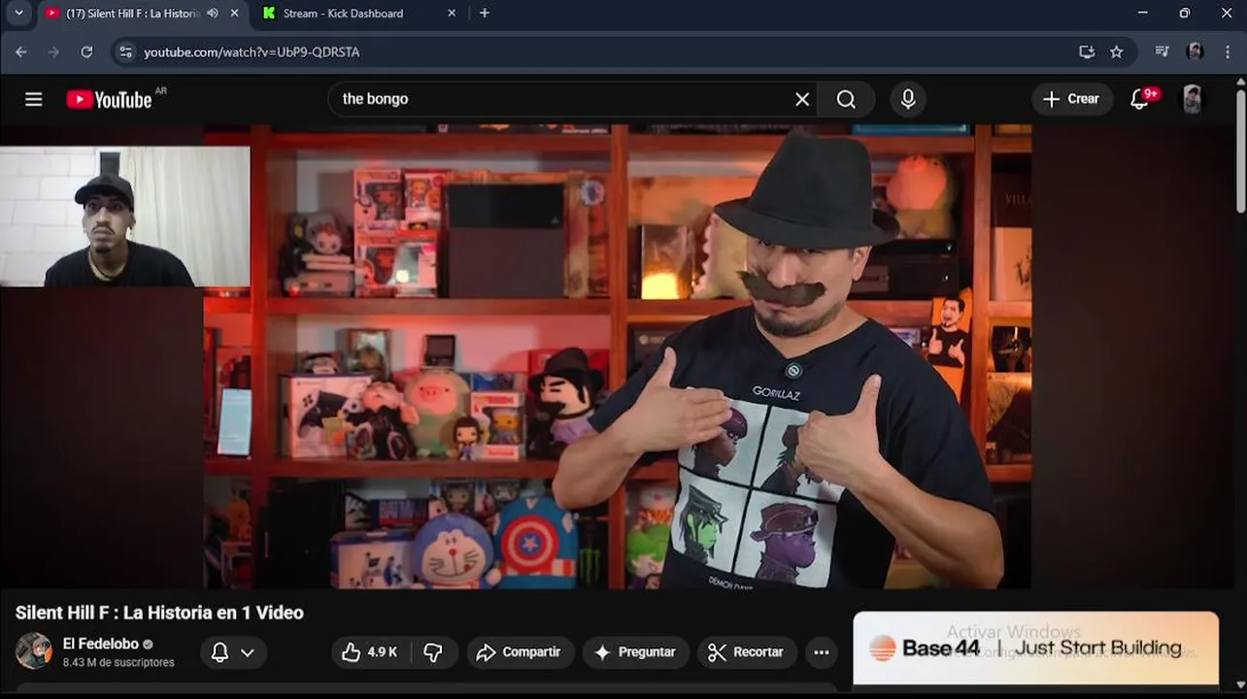Install app icon in address bar
1247x699 pixels.
(1087, 52)
